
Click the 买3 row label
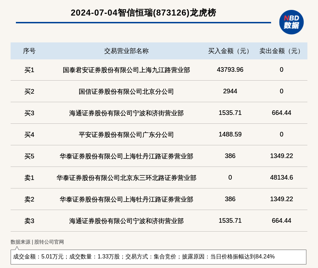coord(29,113)
